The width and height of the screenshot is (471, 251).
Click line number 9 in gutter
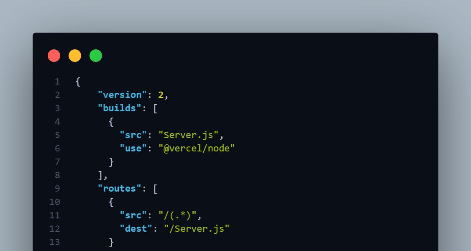[57, 189]
